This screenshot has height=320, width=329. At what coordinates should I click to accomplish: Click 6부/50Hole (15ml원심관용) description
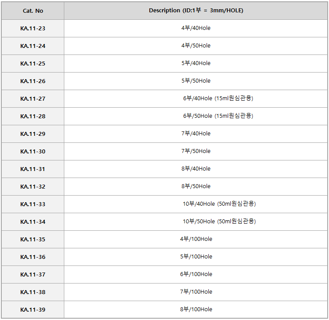[x=218, y=116]
